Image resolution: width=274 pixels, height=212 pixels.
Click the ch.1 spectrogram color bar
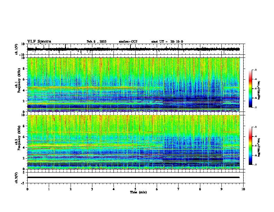[x=250, y=89]
